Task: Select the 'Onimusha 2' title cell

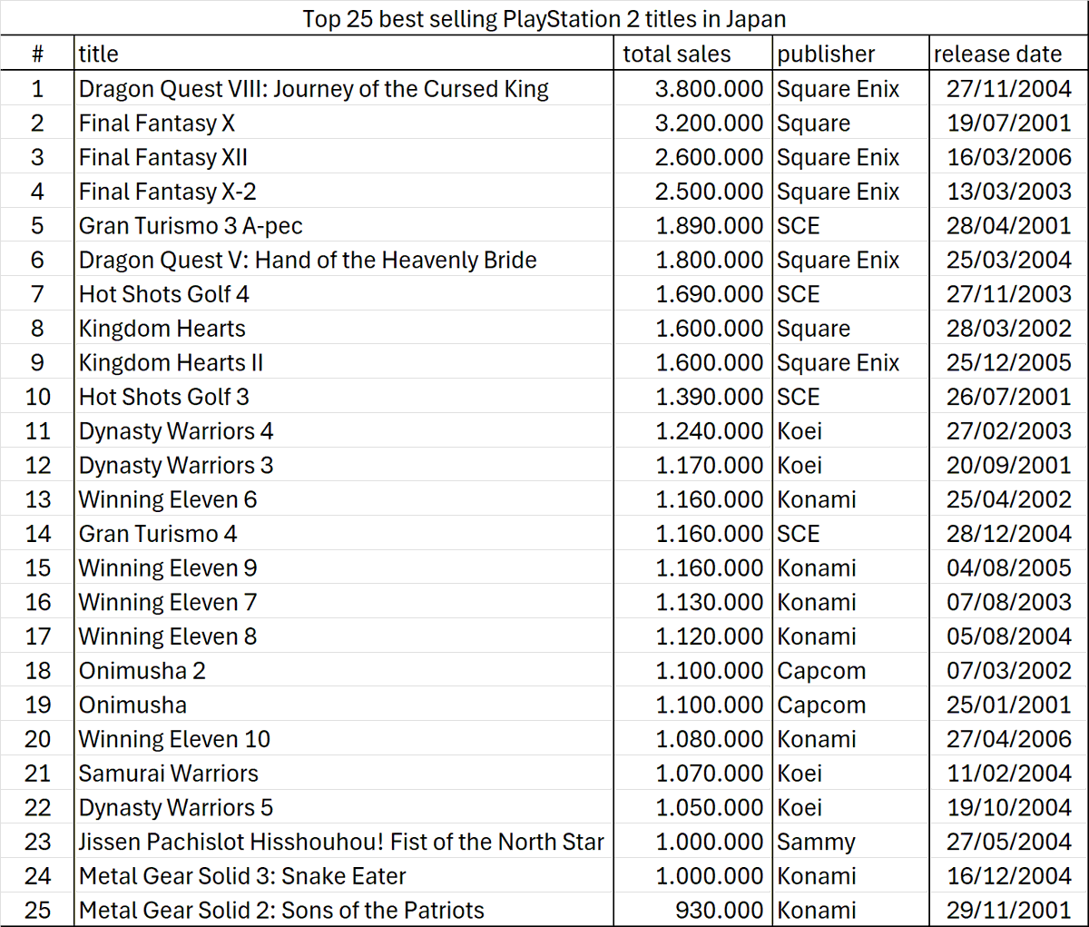Action: pyautogui.click(x=344, y=670)
